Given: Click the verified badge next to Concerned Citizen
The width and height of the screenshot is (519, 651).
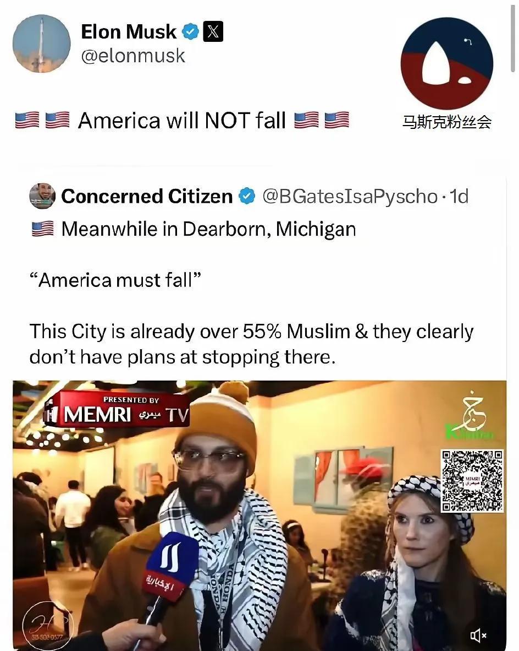Looking at the screenshot, I should coord(247,197).
